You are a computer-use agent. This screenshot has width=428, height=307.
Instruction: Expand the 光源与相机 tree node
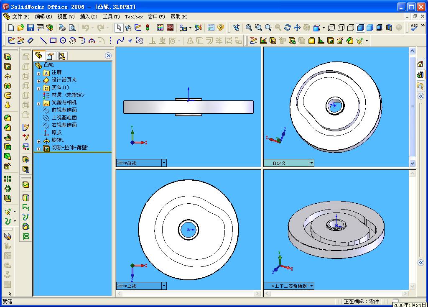38,104
